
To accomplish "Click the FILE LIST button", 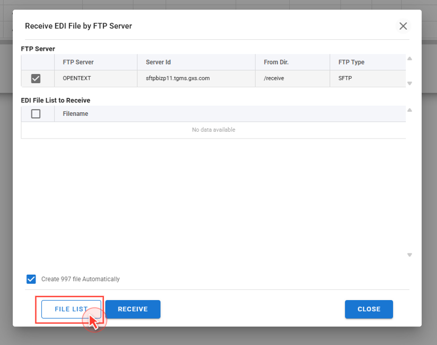I will point(71,309).
